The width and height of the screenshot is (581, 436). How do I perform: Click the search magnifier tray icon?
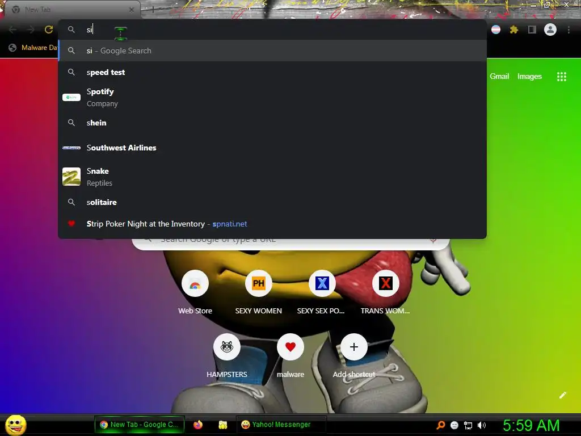(440, 425)
